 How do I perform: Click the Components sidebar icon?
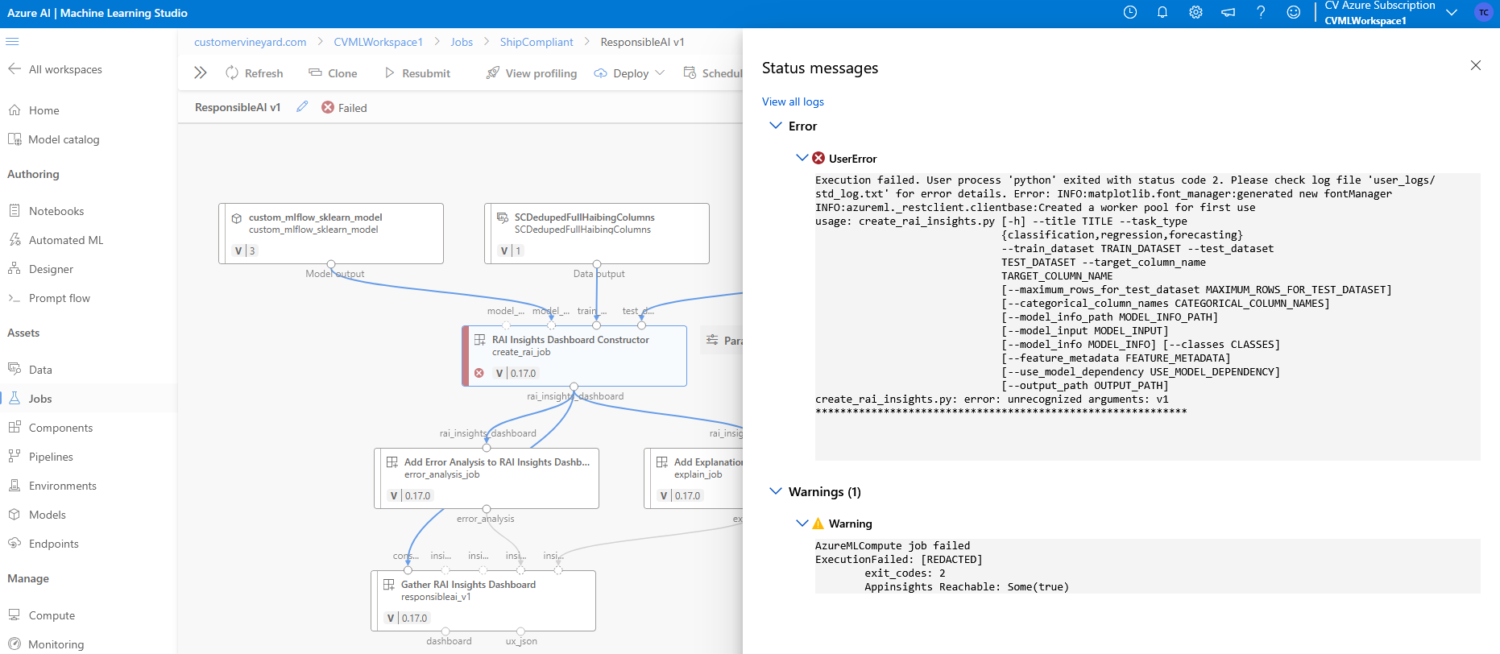click(x=15, y=427)
